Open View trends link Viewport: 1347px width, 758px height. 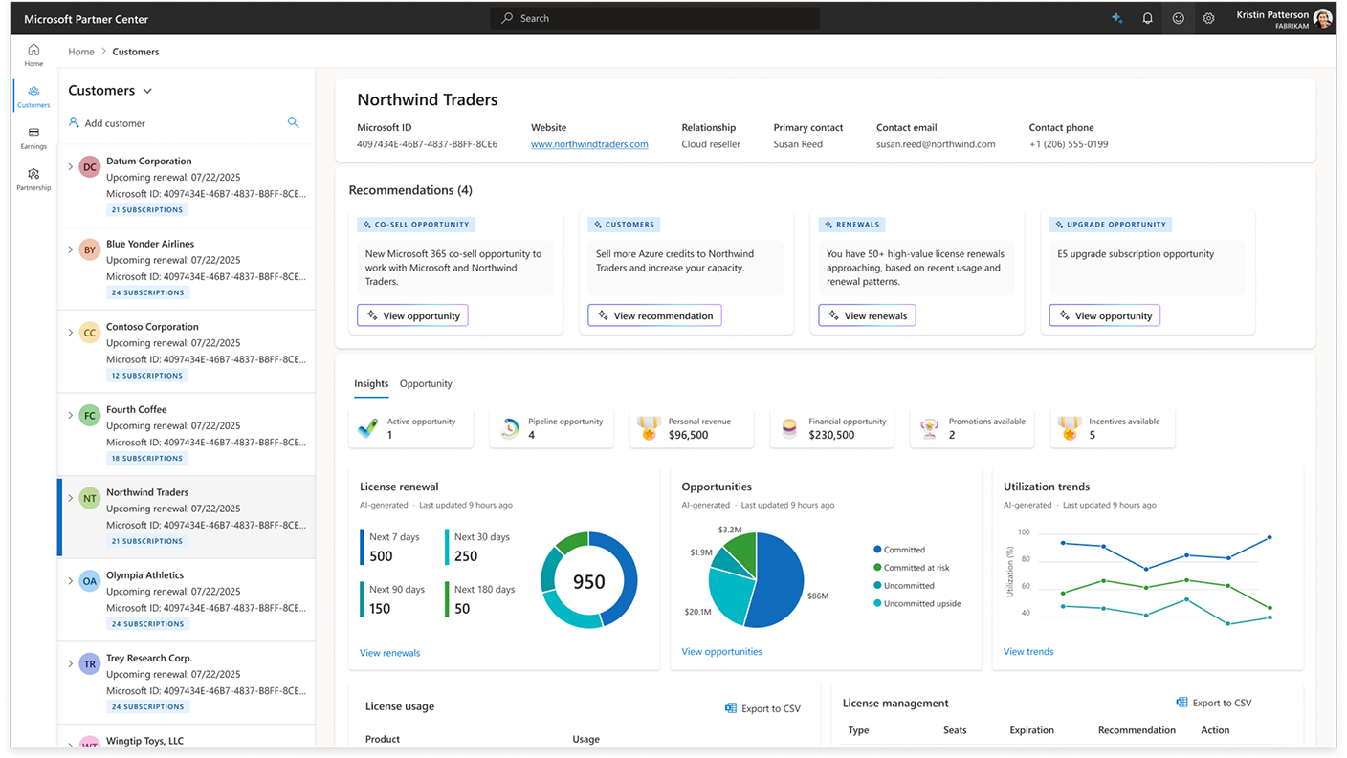point(1028,651)
